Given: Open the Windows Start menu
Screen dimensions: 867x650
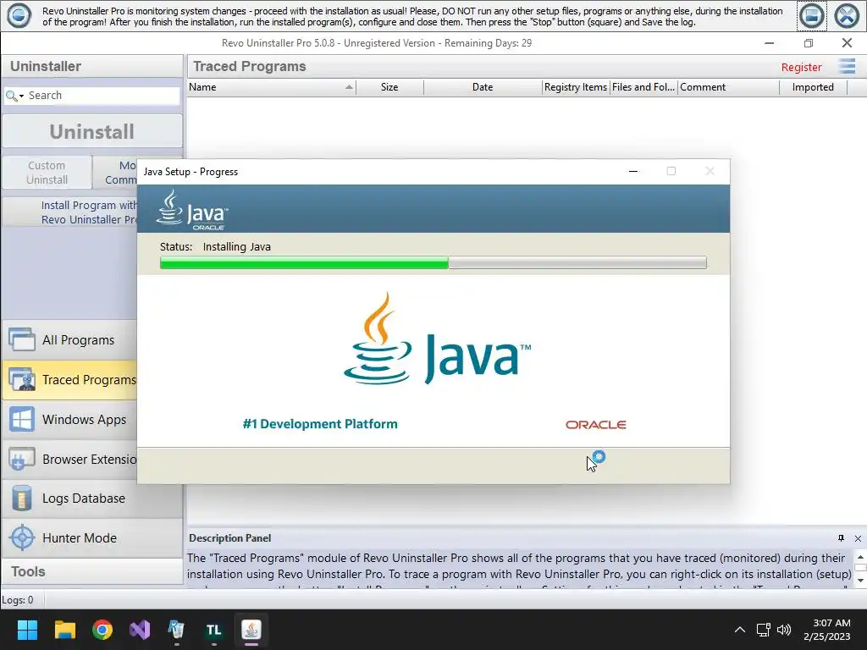Looking at the screenshot, I should 27,630.
